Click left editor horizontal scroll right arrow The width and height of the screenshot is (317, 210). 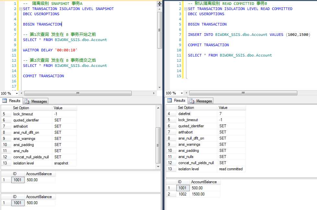[154, 93]
